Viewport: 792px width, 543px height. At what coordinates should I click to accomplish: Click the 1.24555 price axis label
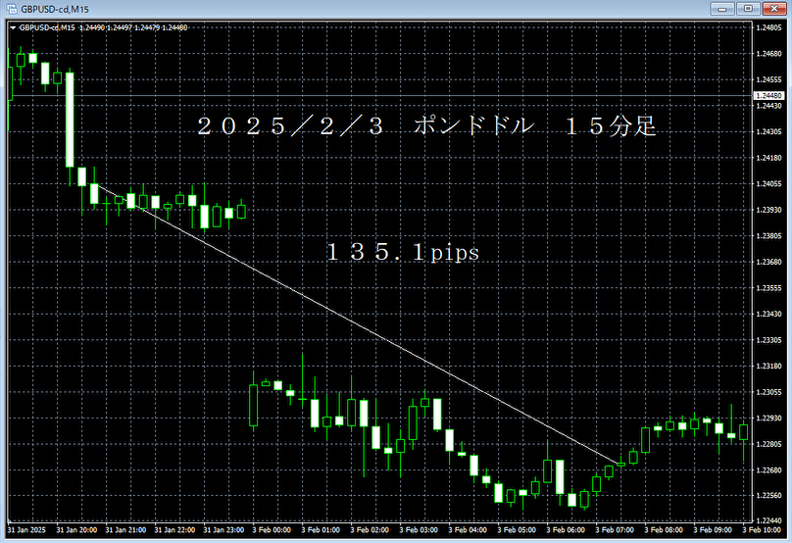click(768, 79)
